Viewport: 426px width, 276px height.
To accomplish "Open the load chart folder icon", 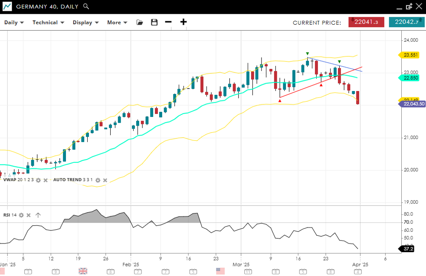I will point(140,22).
